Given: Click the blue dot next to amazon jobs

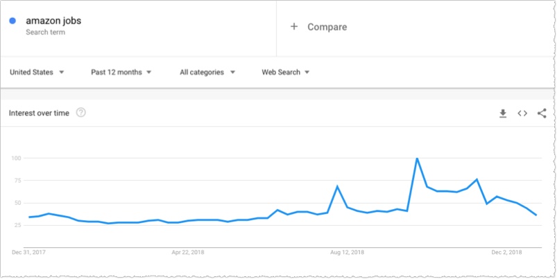Looking at the screenshot, I should coord(13,21).
